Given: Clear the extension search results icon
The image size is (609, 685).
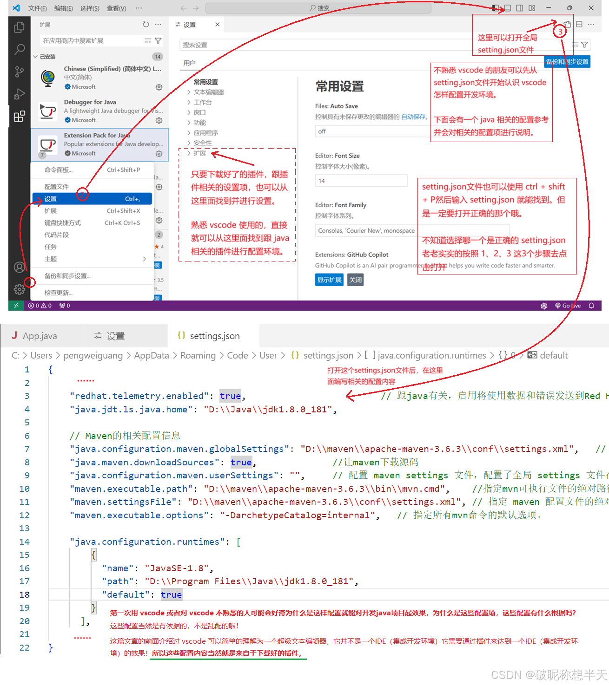Looking at the screenshot, I should 148,41.
